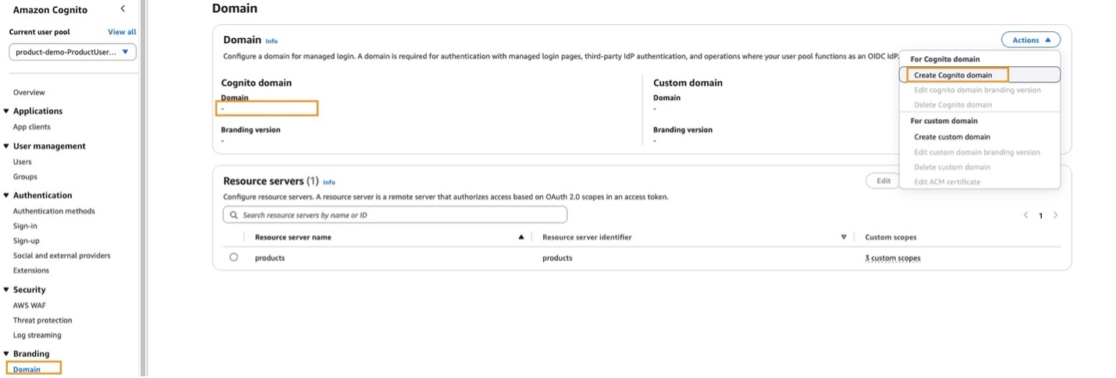The width and height of the screenshot is (1116, 378).
Task: Focus the resource servers search field
Action: click(x=395, y=214)
